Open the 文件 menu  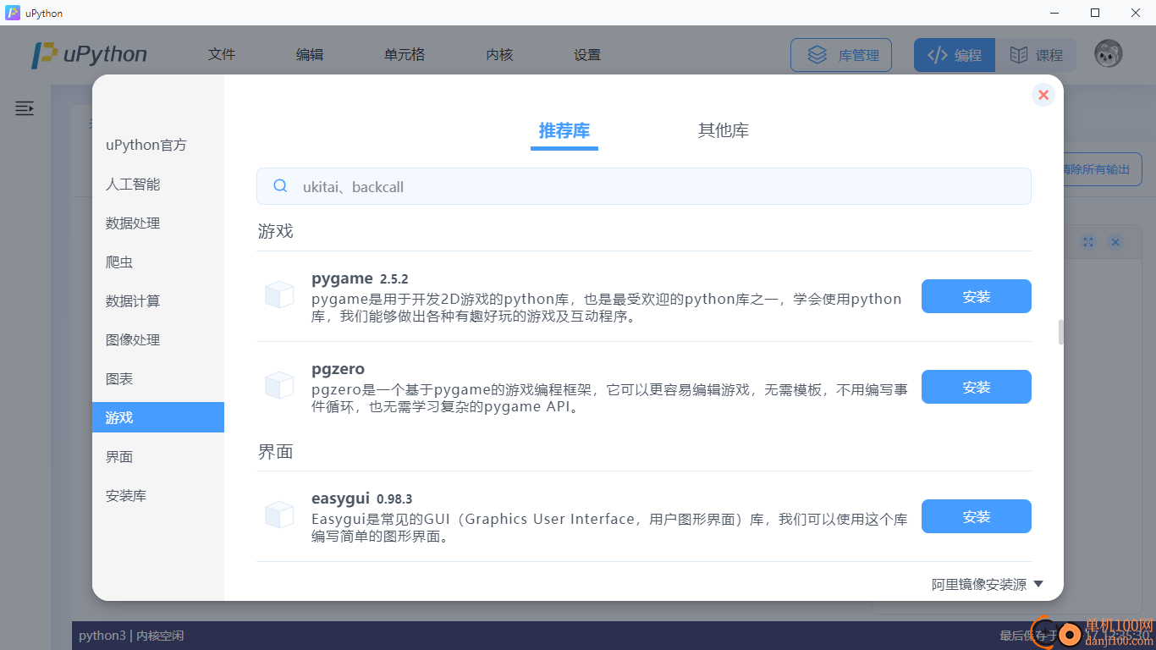pos(222,54)
